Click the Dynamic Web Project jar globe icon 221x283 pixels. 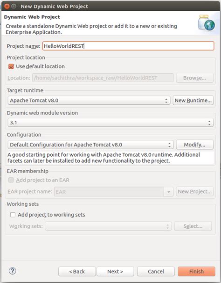pos(207,23)
